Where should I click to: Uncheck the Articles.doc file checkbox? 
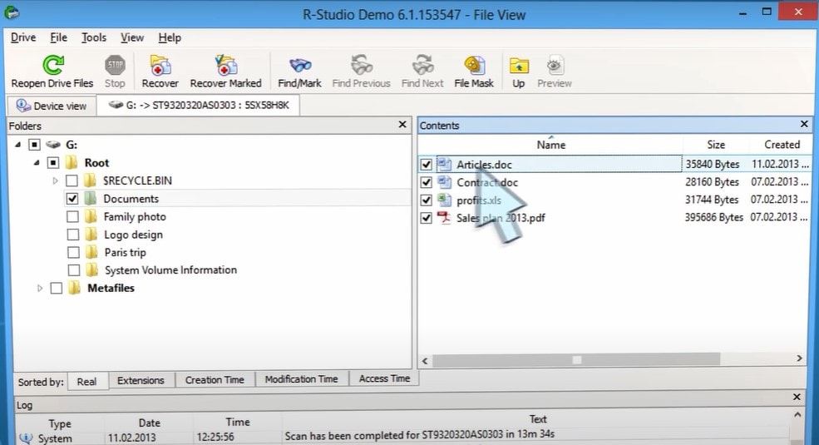tap(427, 165)
